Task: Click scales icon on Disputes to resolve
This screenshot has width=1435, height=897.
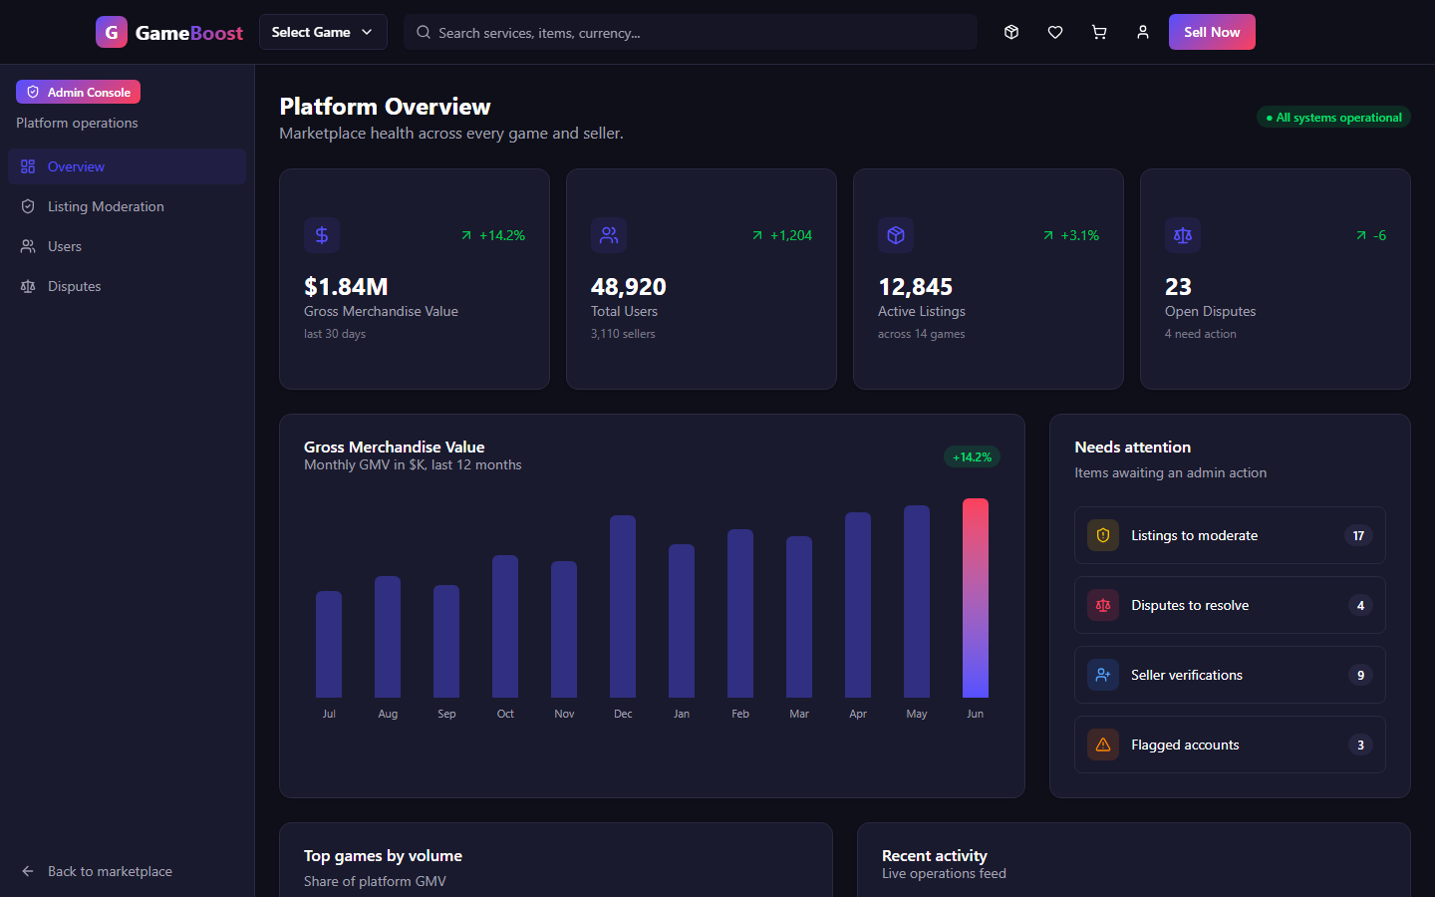Action: tap(1103, 605)
